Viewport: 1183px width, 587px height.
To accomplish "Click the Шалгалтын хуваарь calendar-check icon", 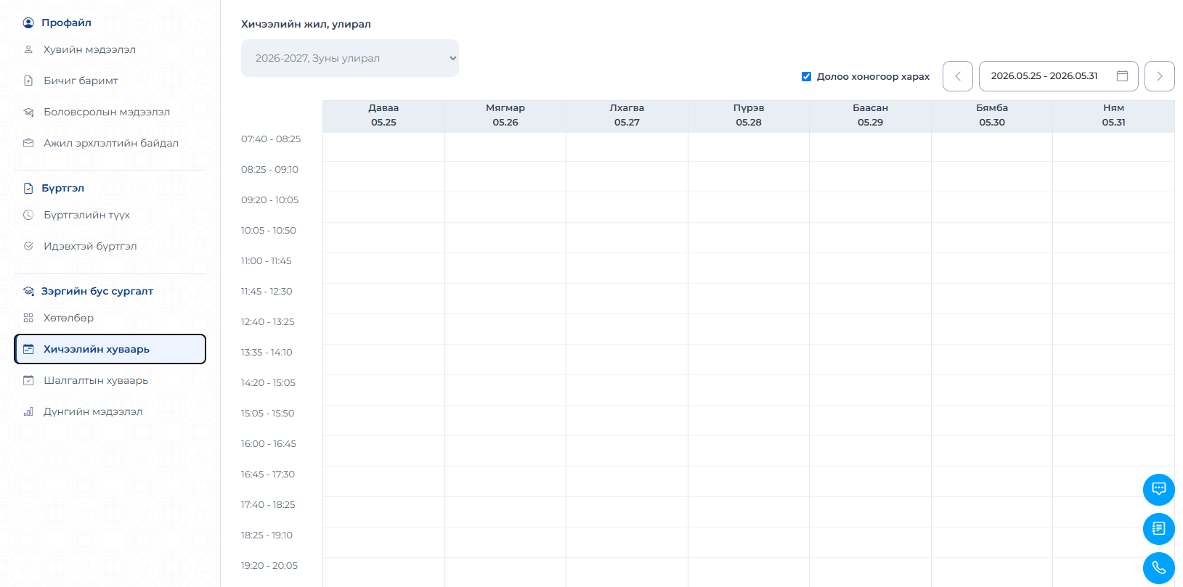I will tap(28, 380).
